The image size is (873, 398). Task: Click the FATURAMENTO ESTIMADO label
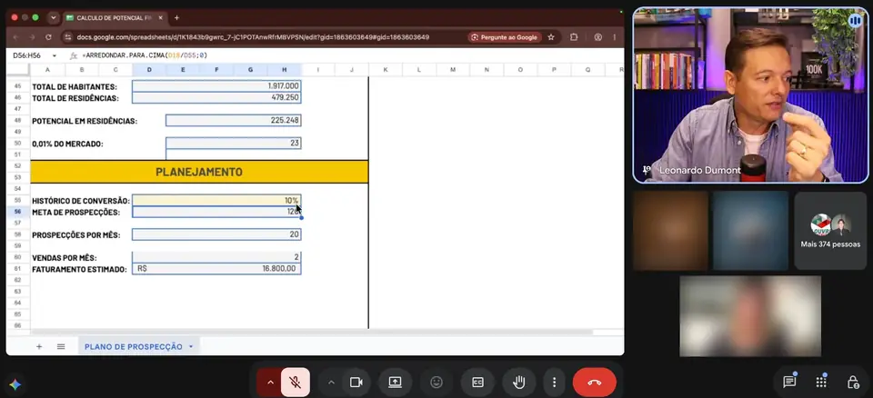79,269
